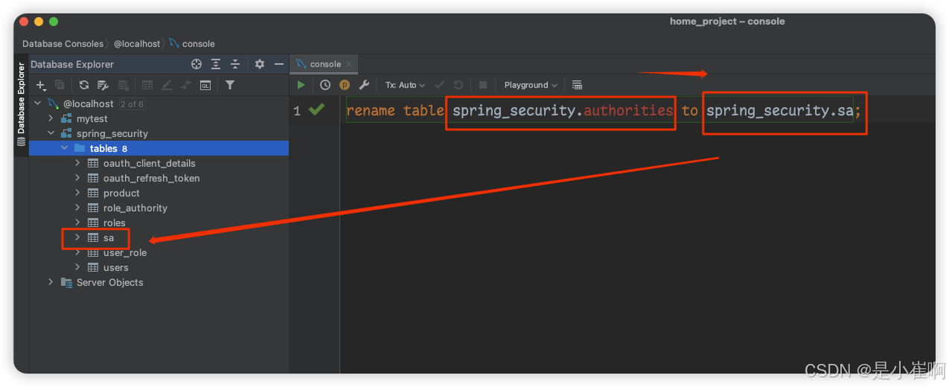Hide the Database Explorer panel with minus icon
This screenshot has height=387, width=949.
279,64
